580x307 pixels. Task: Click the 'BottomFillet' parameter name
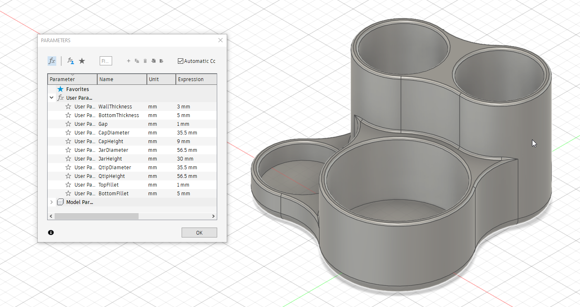click(113, 194)
